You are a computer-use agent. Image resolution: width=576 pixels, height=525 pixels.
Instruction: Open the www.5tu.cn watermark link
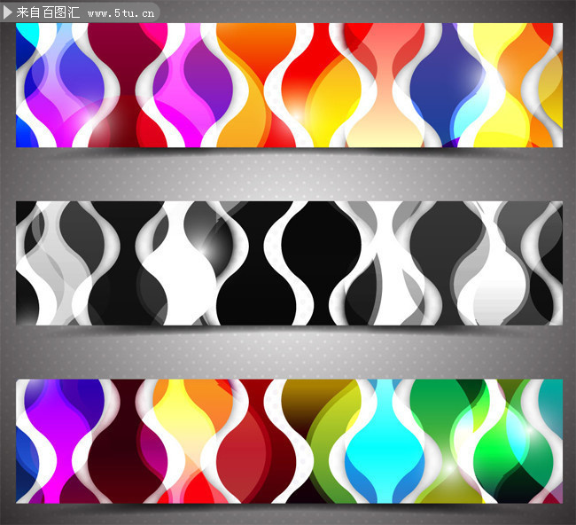(x=121, y=13)
